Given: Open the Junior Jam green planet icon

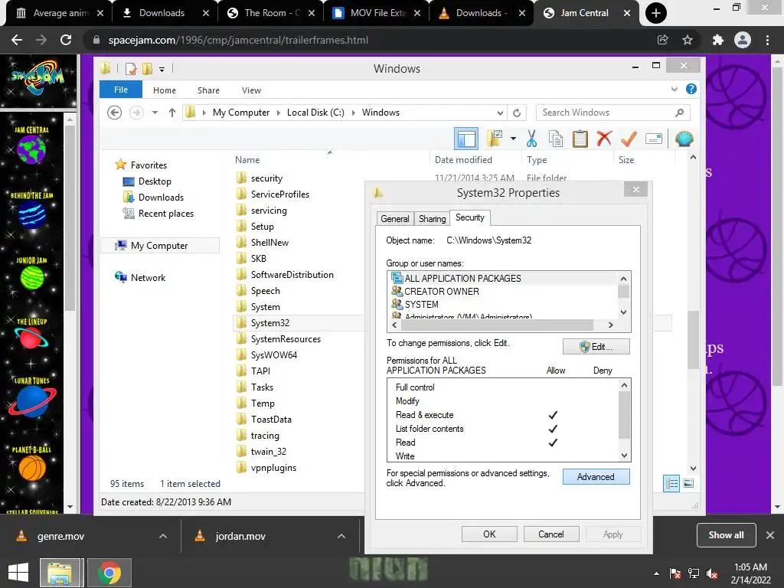Looking at the screenshot, I should click(32, 278).
